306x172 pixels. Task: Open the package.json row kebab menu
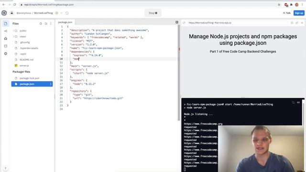[51, 84]
